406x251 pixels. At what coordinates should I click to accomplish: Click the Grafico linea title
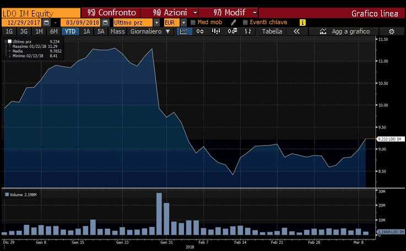(375, 13)
